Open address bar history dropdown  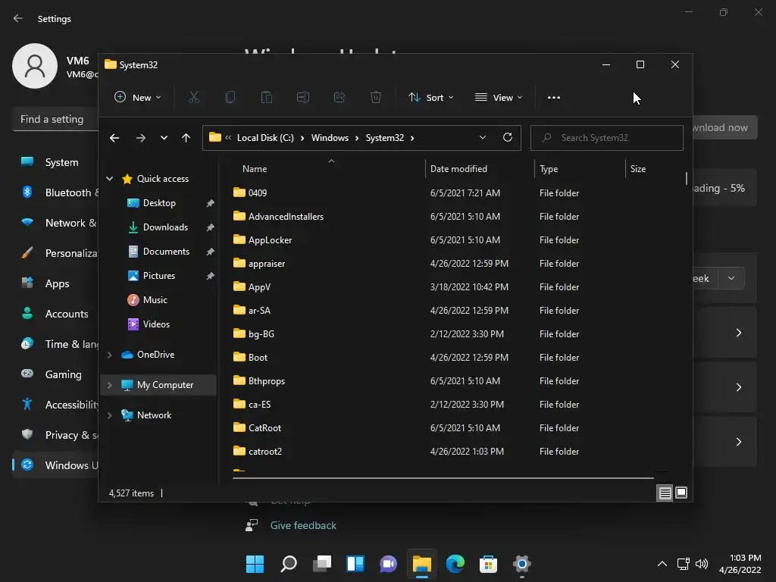click(x=483, y=138)
